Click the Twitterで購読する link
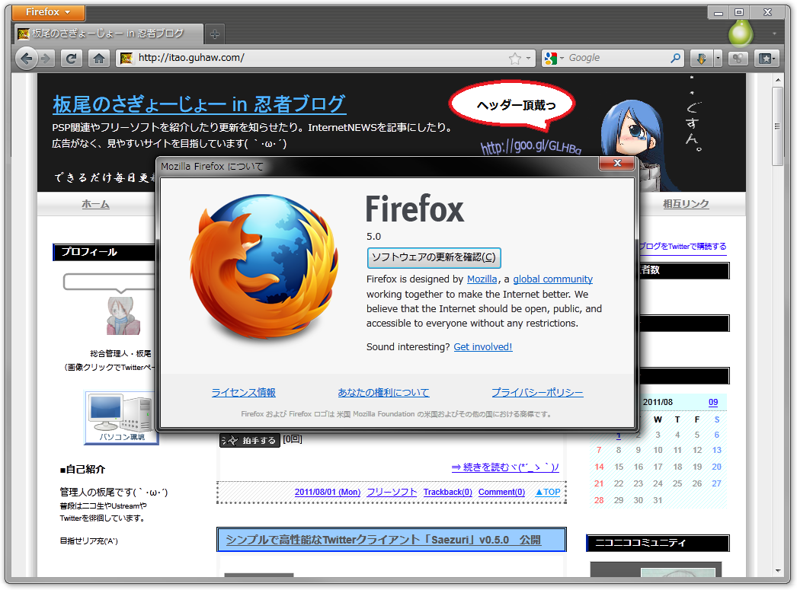This screenshot has height=590, width=797. [x=682, y=246]
